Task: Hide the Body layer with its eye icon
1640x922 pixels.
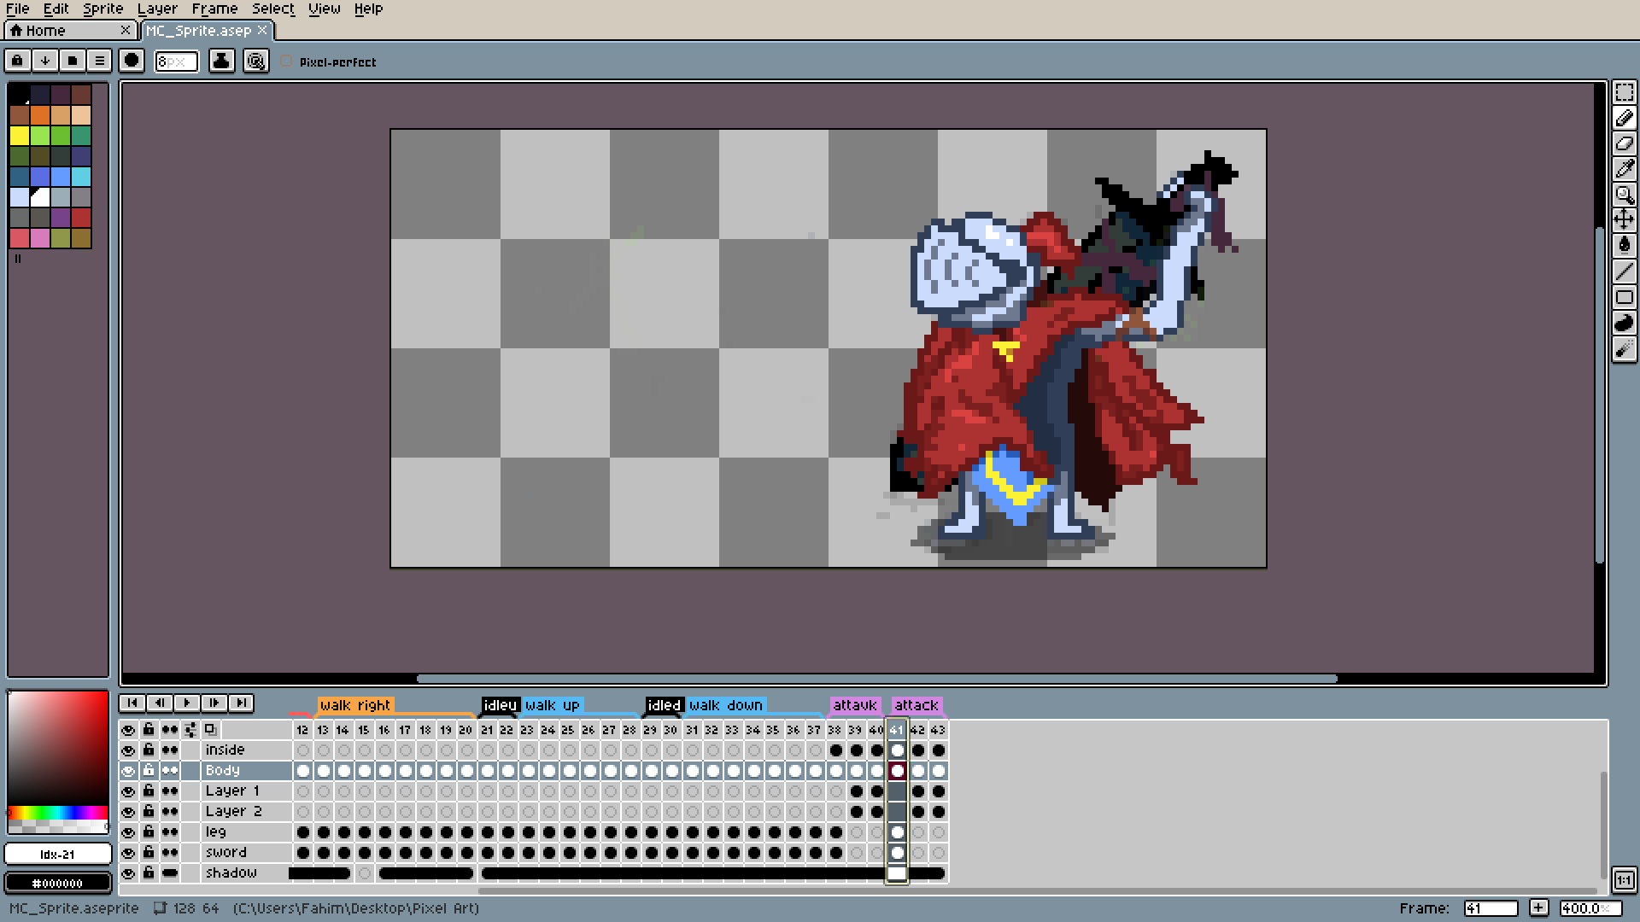Action: click(128, 771)
